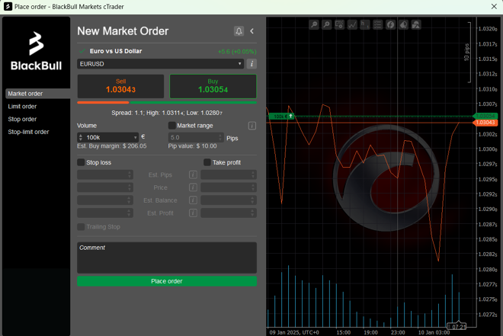Click the cTrader app icon in the title bar

[x=8, y=6]
